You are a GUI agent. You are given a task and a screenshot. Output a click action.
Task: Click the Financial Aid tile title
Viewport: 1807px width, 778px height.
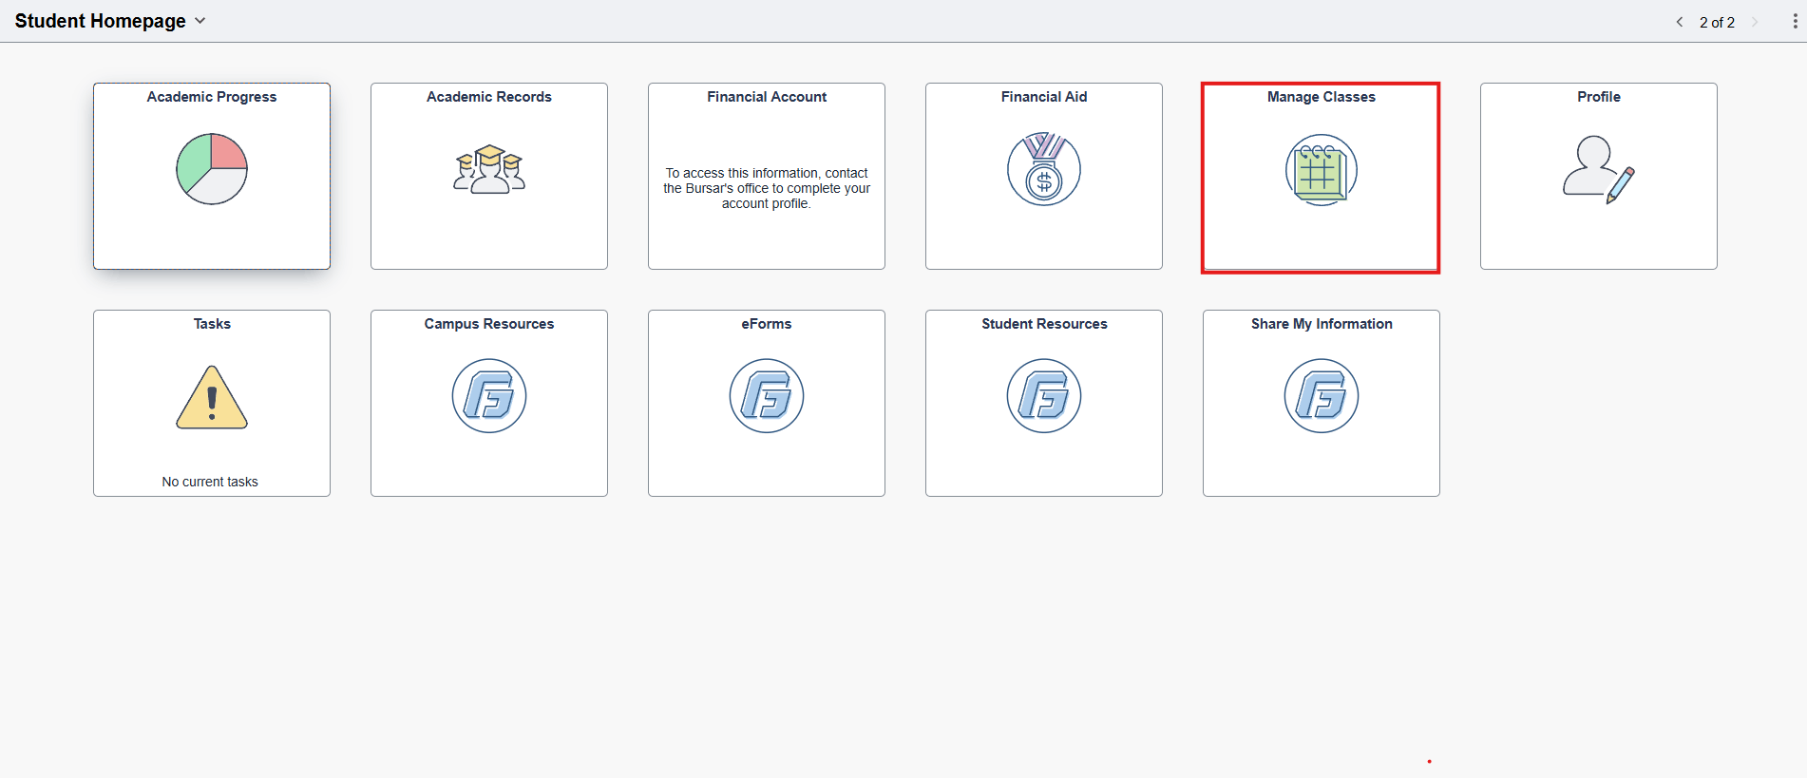1044,97
